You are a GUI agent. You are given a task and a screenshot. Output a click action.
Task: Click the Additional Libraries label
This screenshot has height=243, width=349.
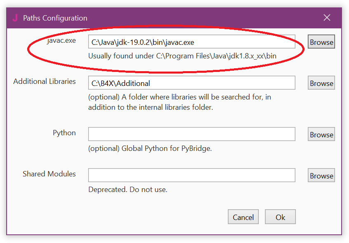point(45,81)
